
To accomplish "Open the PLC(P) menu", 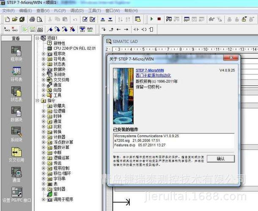I will 60,11.
